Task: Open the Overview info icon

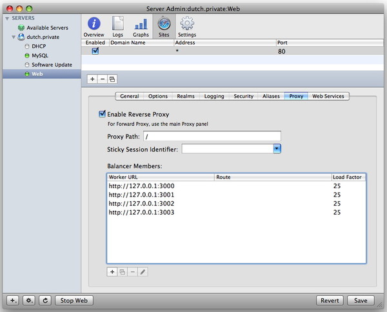Action: [x=94, y=24]
